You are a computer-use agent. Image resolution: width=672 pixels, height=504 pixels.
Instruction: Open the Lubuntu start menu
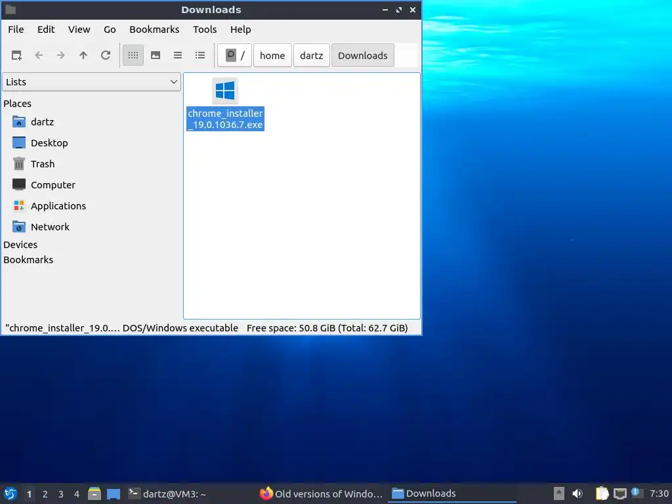tap(10, 493)
